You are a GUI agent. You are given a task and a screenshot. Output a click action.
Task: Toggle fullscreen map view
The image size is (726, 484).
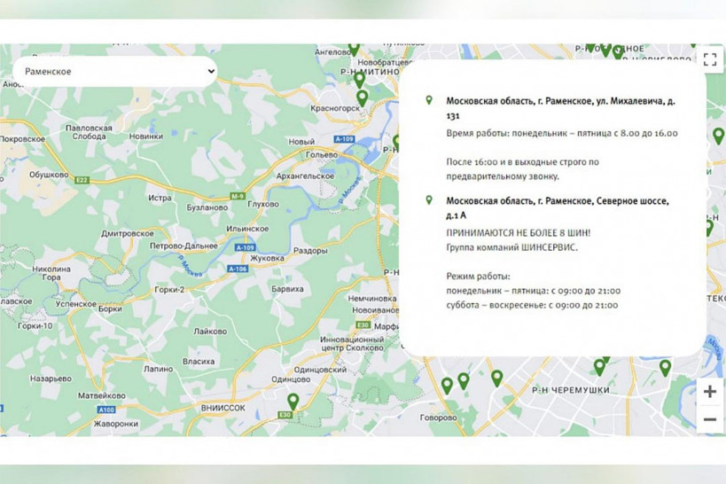click(710, 59)
